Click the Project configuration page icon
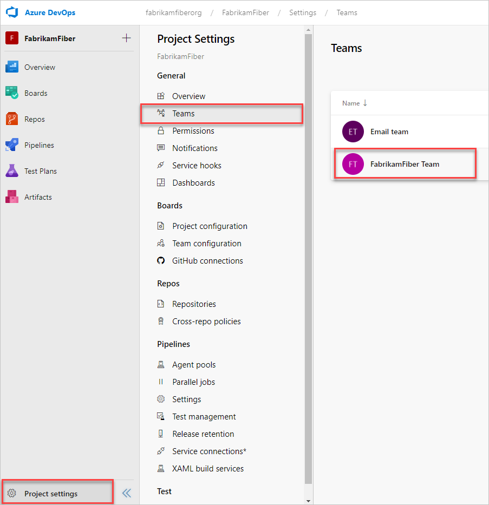Screen dimensions: 489x505 click(x=161, y=226)
